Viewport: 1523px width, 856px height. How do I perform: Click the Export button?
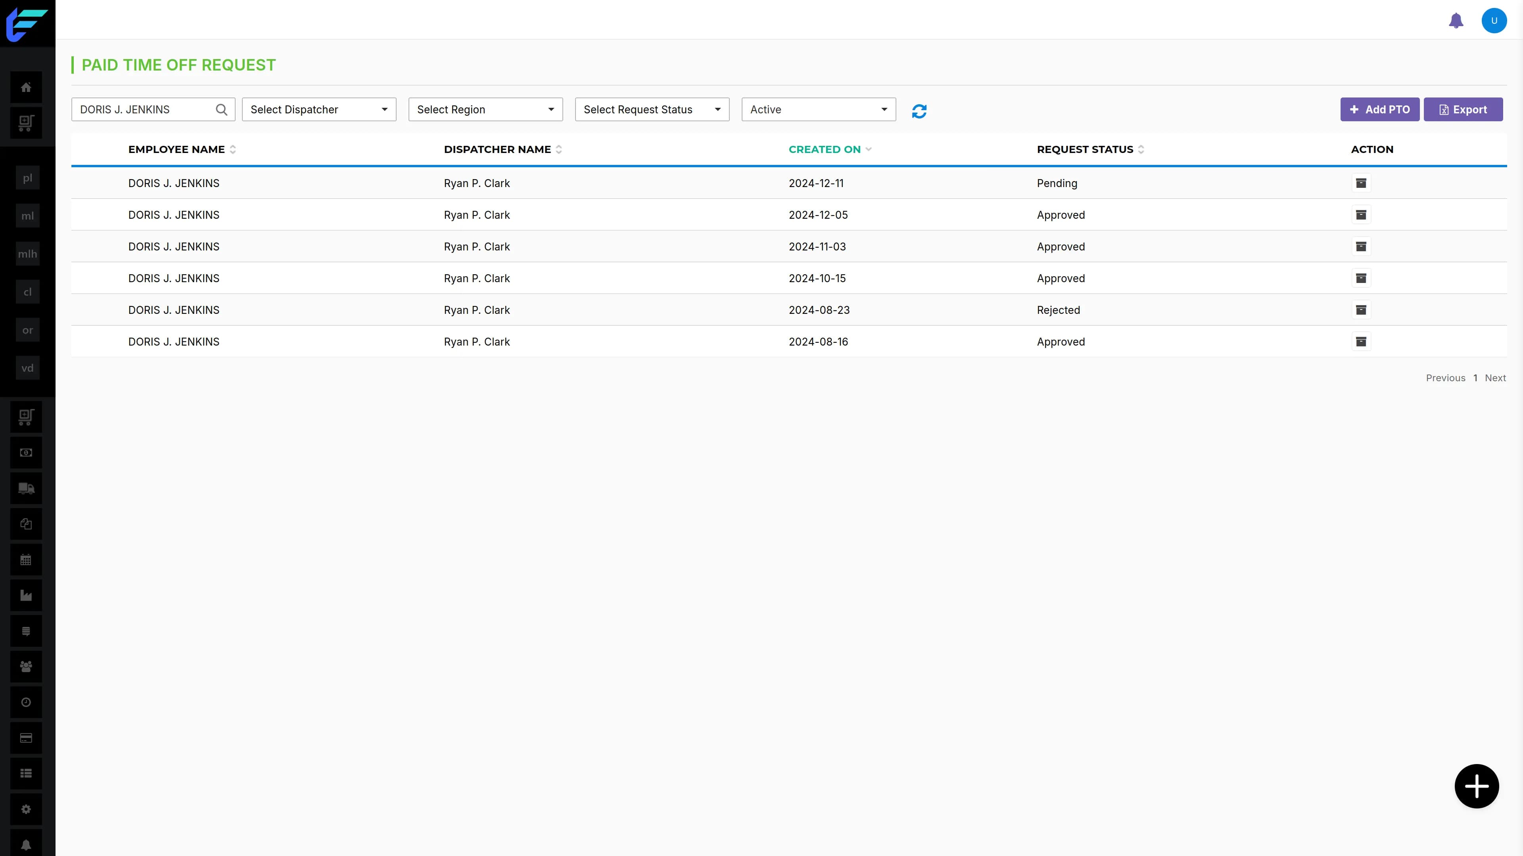click(1463, 109)
